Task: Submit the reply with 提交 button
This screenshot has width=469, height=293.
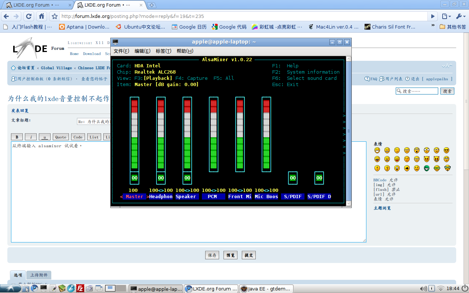Action: pyautogui.click(x=249, y=255)
